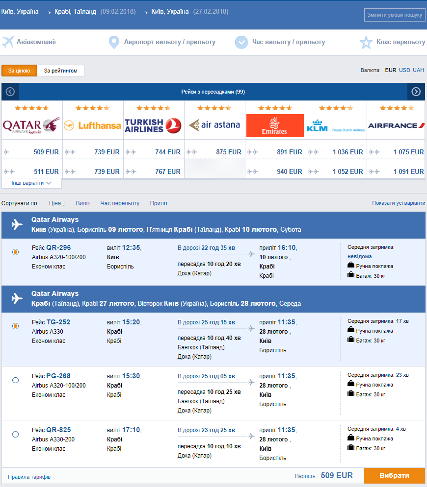This screenshot has height=487, width=427.
Task: Click the Emirates star rating
Action: (x=275, y=108)
